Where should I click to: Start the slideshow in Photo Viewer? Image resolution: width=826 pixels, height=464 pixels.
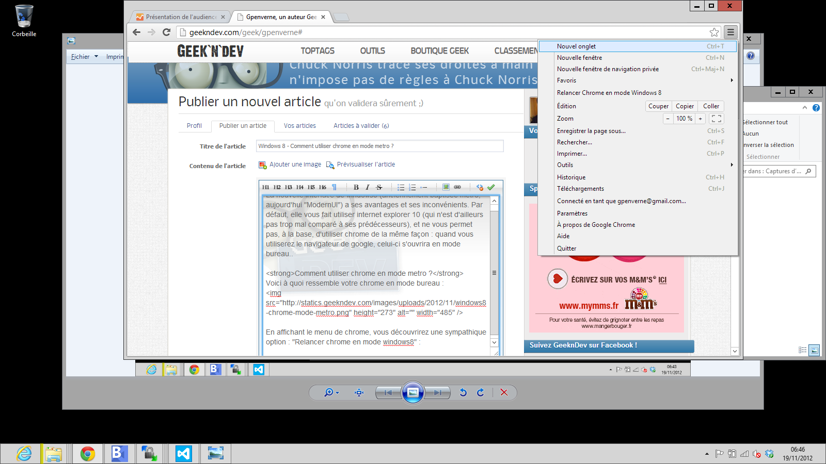click(x=413, y=392)
